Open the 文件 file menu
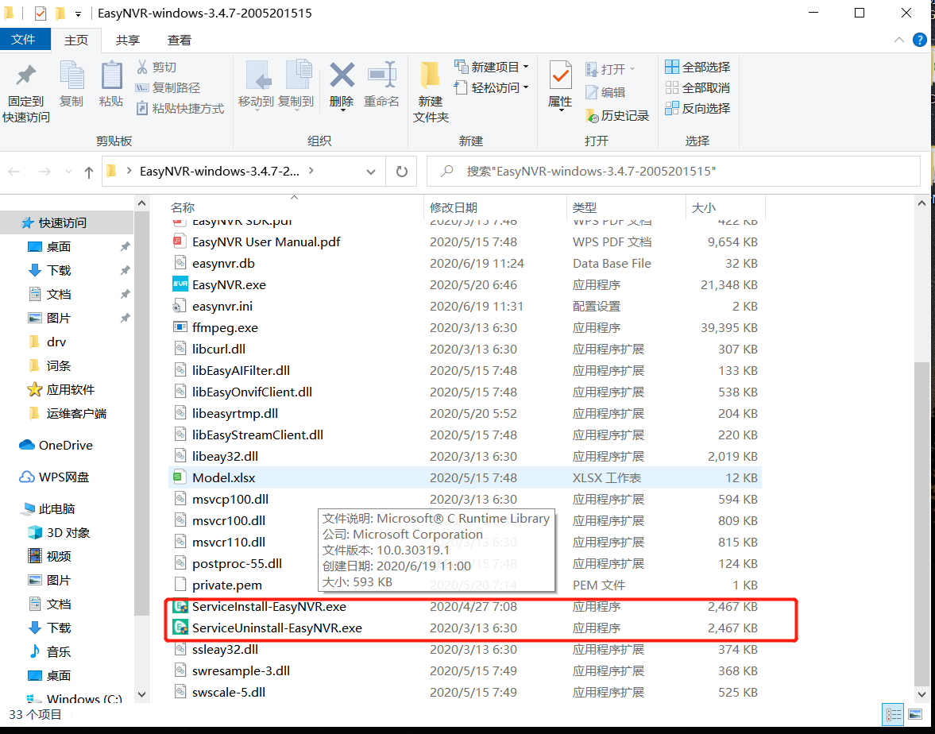The image size is (935, 734). coord(23,40)
